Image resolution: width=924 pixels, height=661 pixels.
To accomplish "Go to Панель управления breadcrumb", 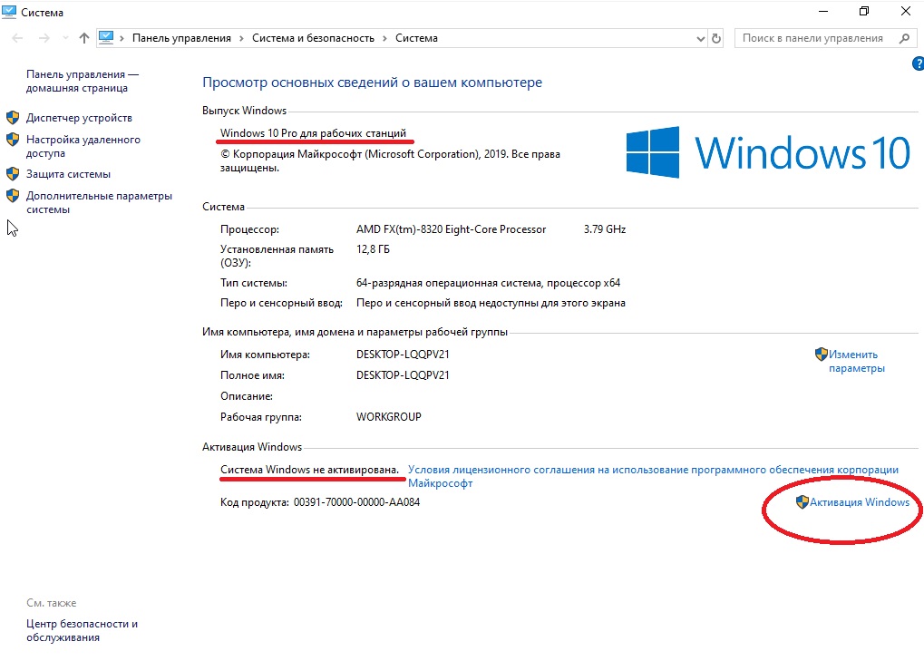I will (x=181, y=39).
